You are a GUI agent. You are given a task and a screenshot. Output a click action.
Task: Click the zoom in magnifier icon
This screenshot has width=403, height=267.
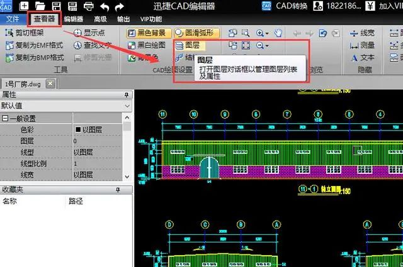[259, 33]
